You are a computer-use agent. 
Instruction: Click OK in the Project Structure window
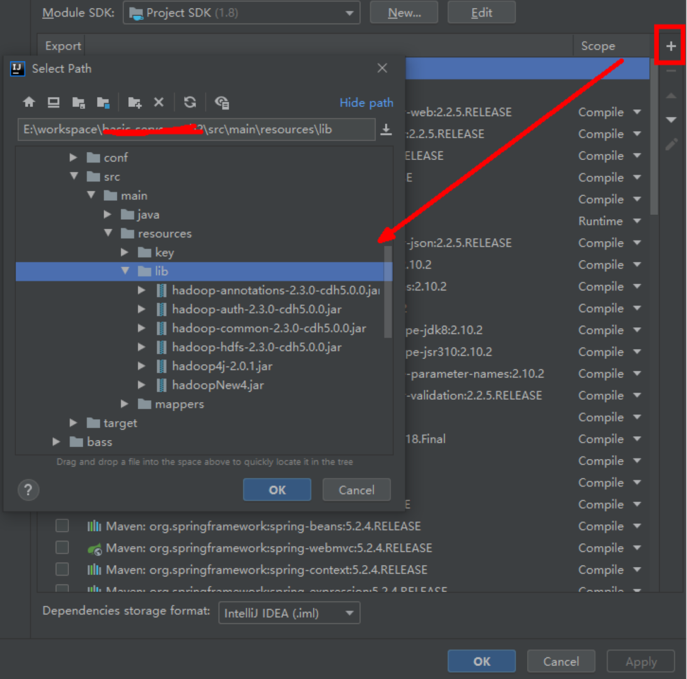tap(482, 661)
